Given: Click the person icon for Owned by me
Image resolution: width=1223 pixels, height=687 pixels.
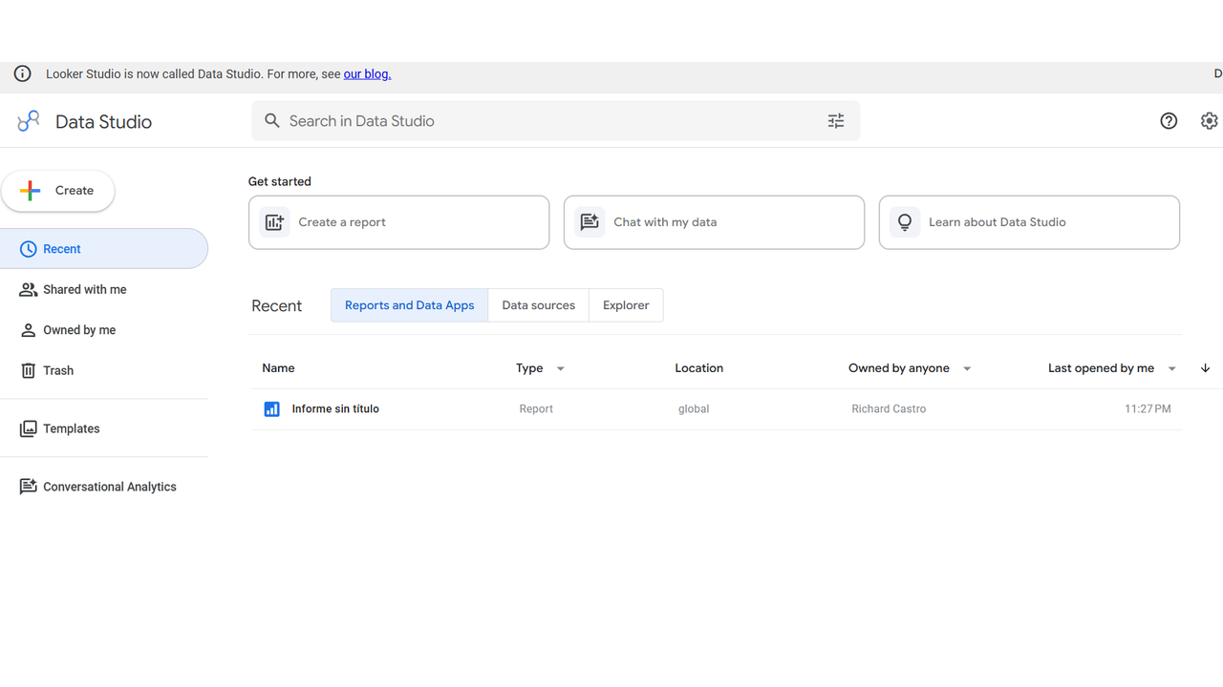Looking at the screenshot, I should point(29,330).
